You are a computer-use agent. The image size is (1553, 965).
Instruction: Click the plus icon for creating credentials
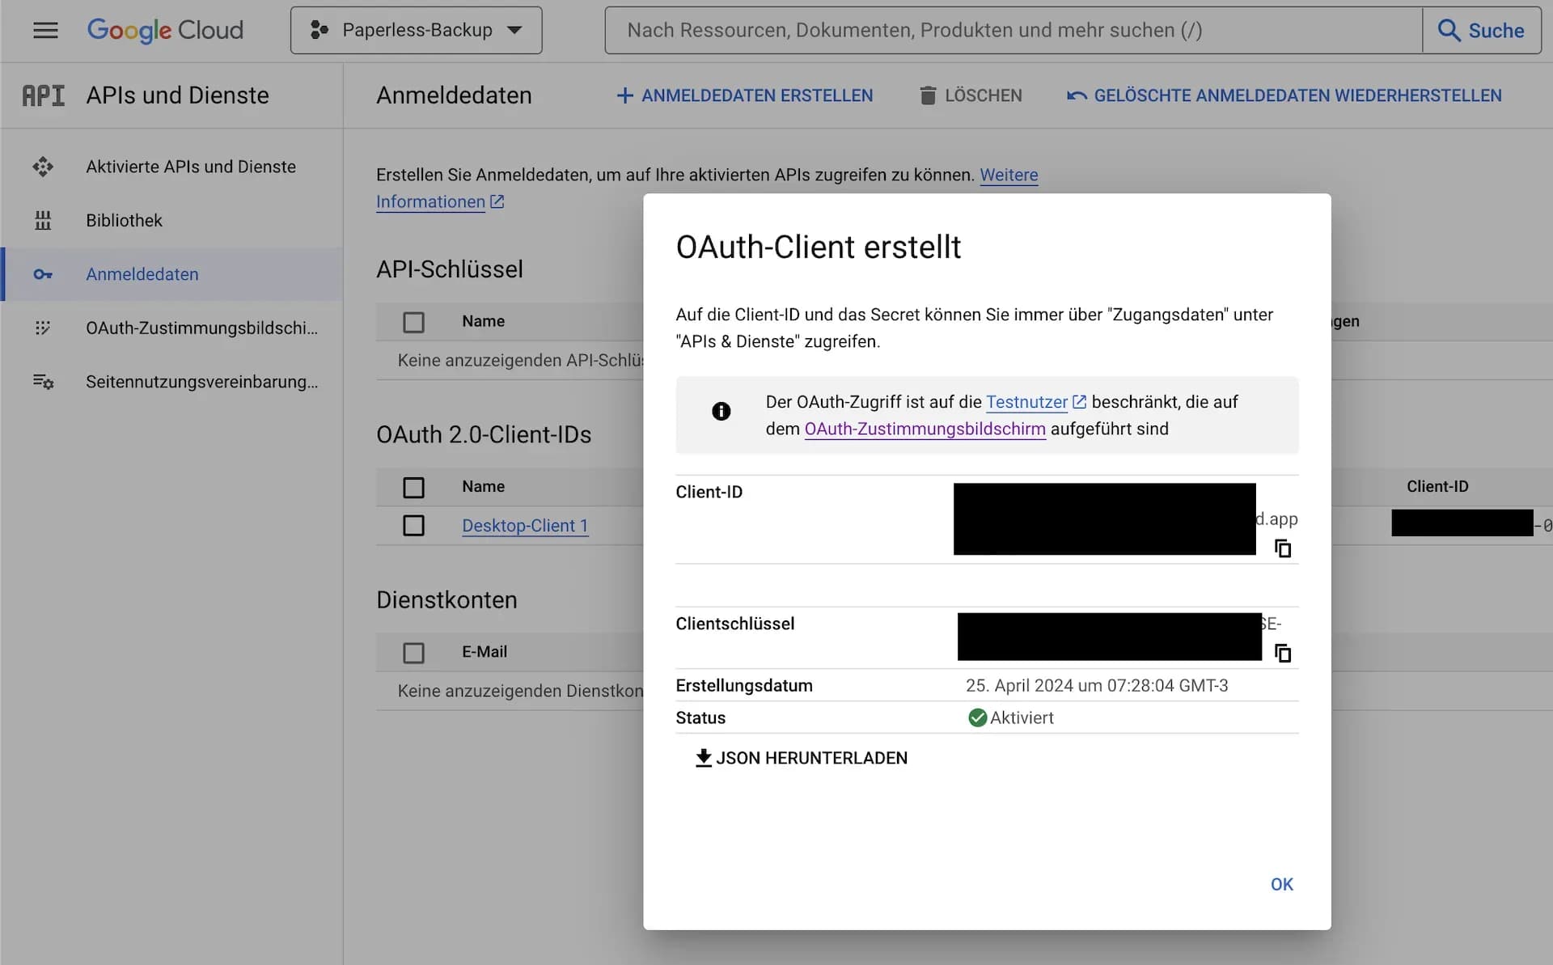(624, 95)
